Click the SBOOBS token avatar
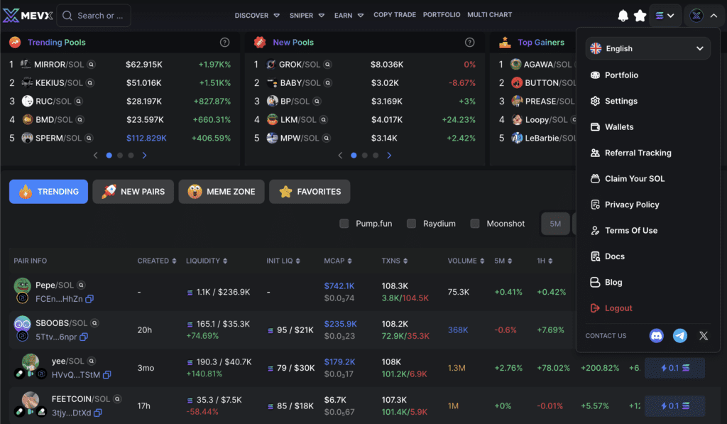Screen dimensions: 727x424 22,324
